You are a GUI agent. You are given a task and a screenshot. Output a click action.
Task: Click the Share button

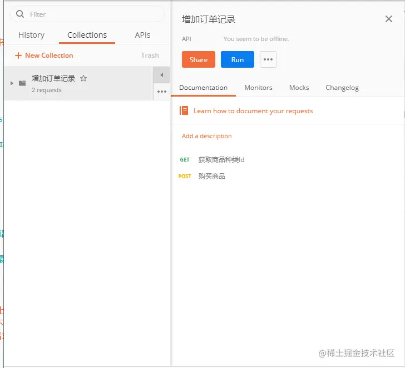(199, 59)
